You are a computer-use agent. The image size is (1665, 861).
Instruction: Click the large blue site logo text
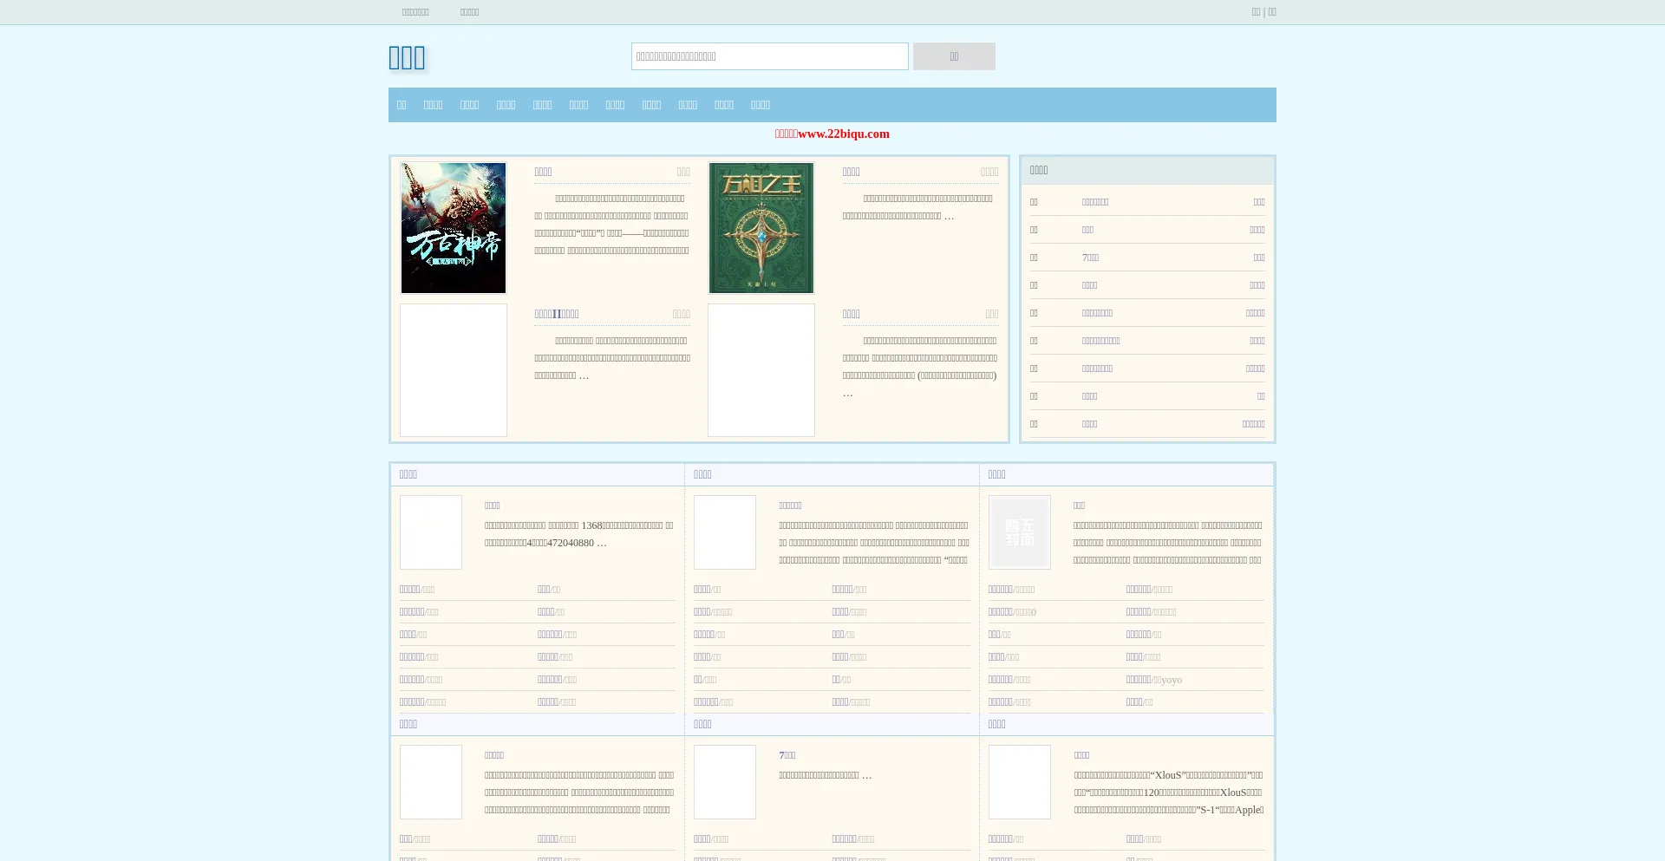[x=407, y=58]
